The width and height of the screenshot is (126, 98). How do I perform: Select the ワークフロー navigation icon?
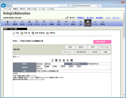(x=88, y=23)
